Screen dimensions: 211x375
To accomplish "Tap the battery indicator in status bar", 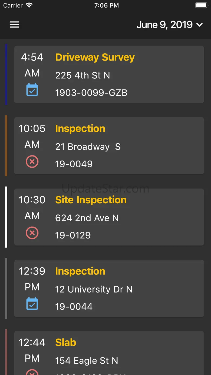I will [202, 5].
